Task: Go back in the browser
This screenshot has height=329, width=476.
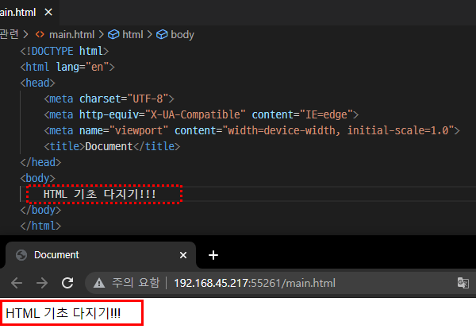Action: pos(17,283)
